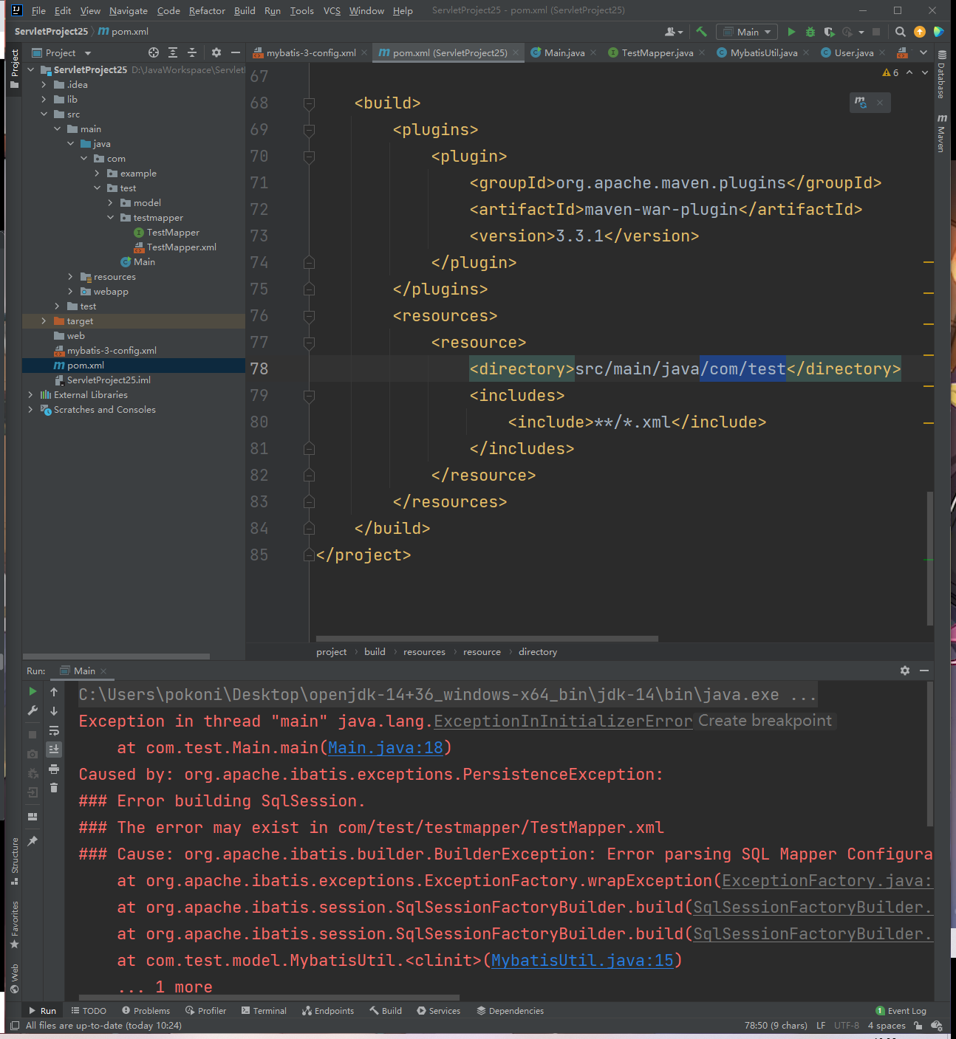The image size is (956, 1039).
Task: Collapse all in Project panel
Action: point(192,52)
